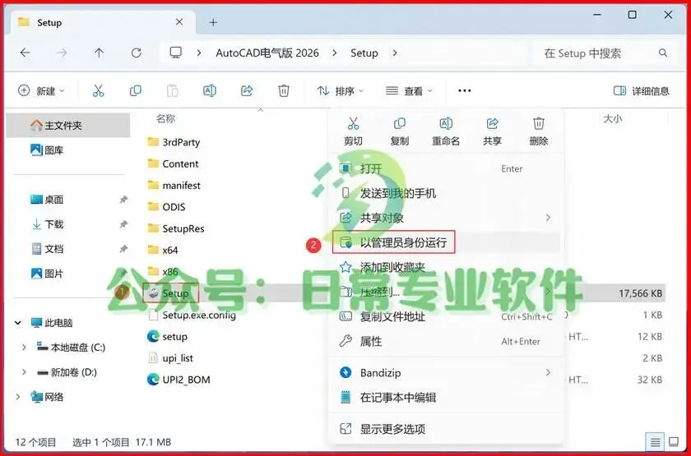The width and height of the screenshot is (691, 456).
Task: Choose 打开 in context menu
Action: pos(446,168)
